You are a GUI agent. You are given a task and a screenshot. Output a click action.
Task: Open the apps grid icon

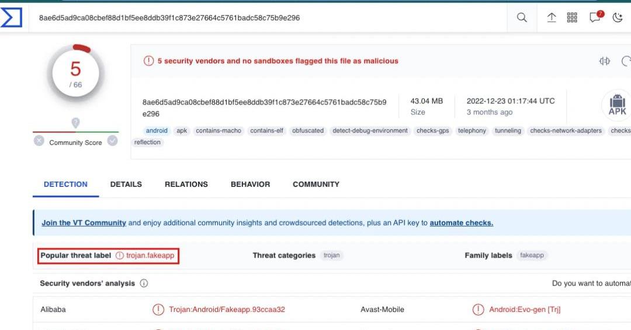coord(572,18)
